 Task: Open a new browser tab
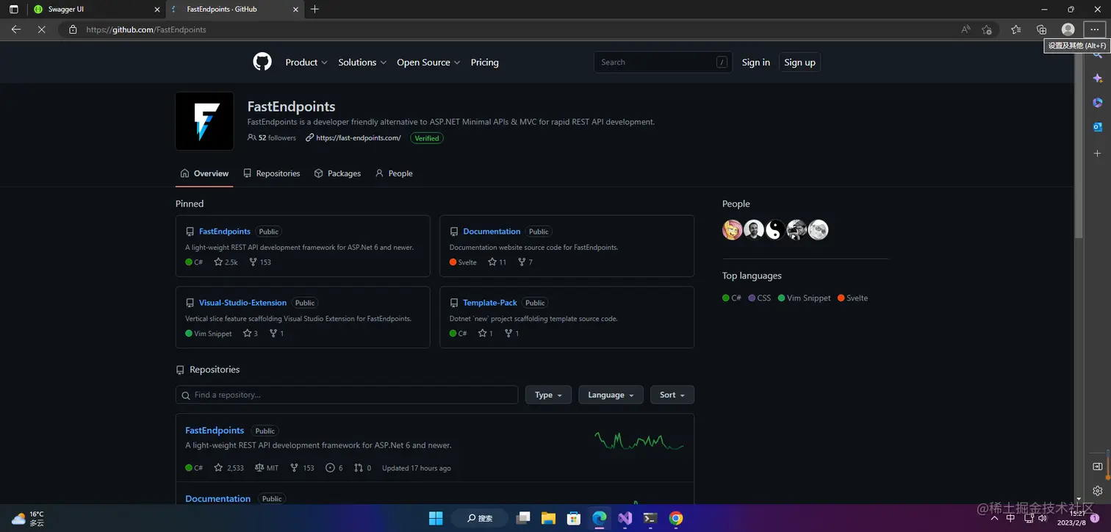[314, 9]
